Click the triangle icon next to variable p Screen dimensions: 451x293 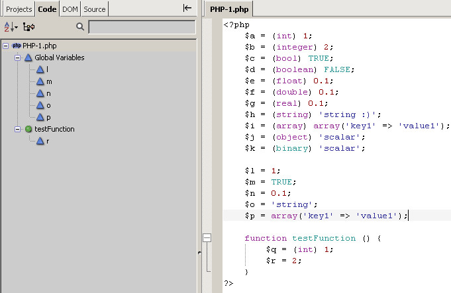(40, 117)
